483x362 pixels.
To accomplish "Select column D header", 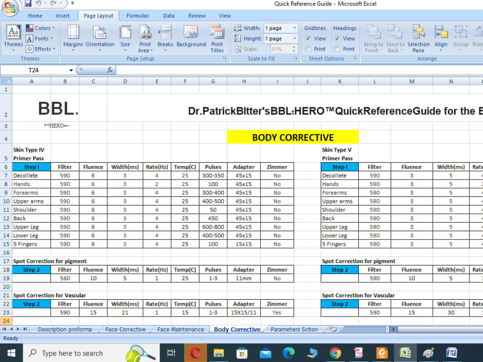I will click(125, 81).
